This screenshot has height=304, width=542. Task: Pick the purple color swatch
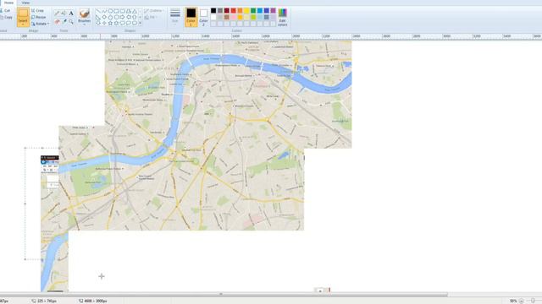point(273,11)
